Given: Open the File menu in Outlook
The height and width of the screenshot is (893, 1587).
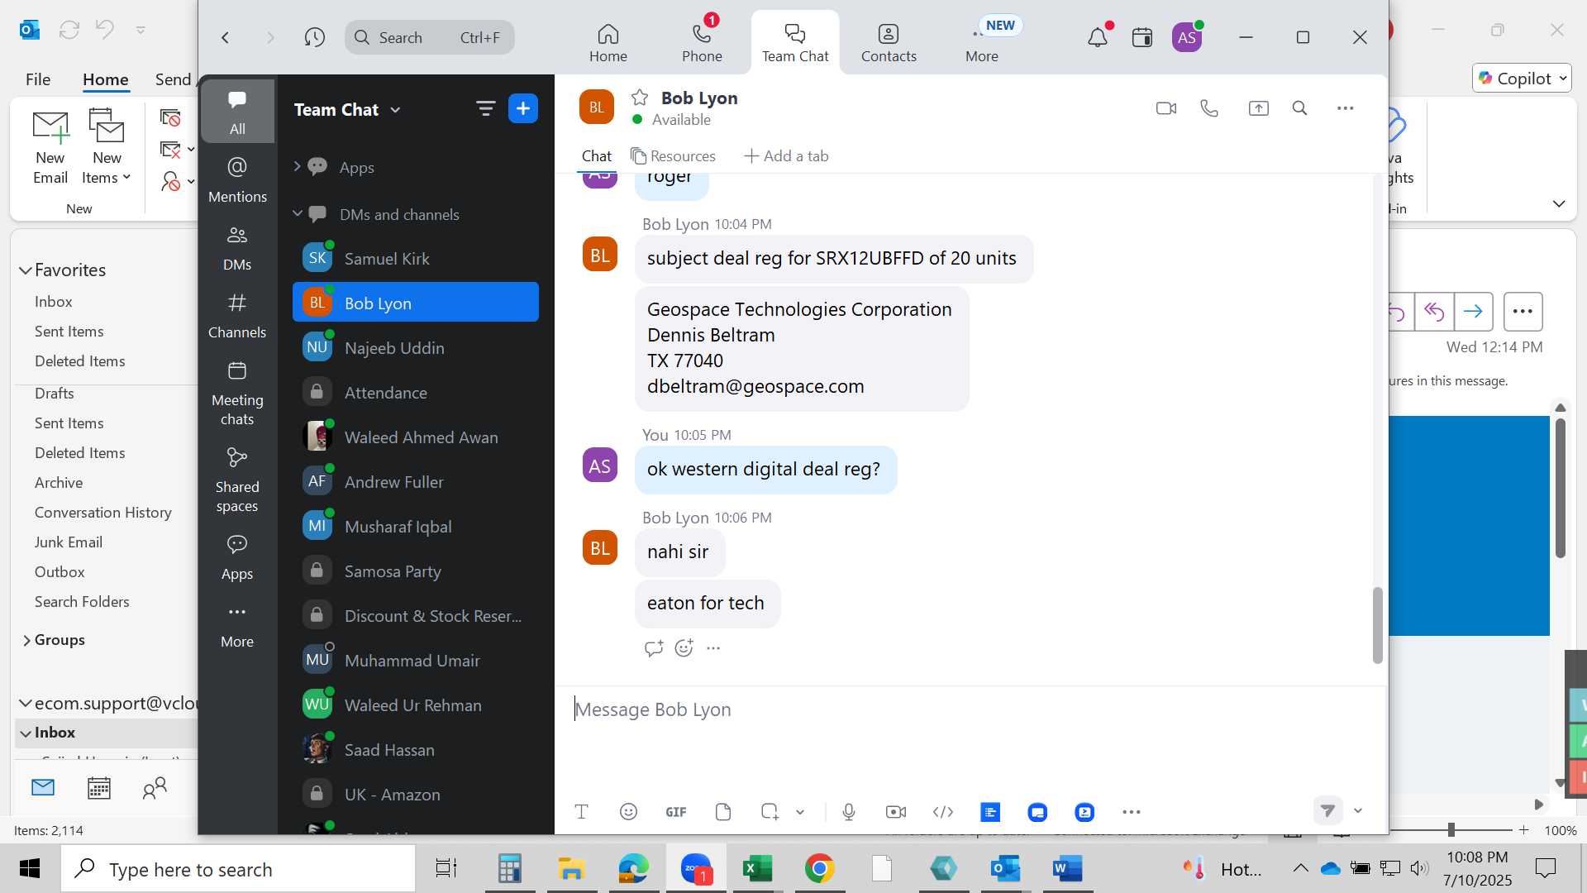Looking at the screenshot, I should 38,79.
